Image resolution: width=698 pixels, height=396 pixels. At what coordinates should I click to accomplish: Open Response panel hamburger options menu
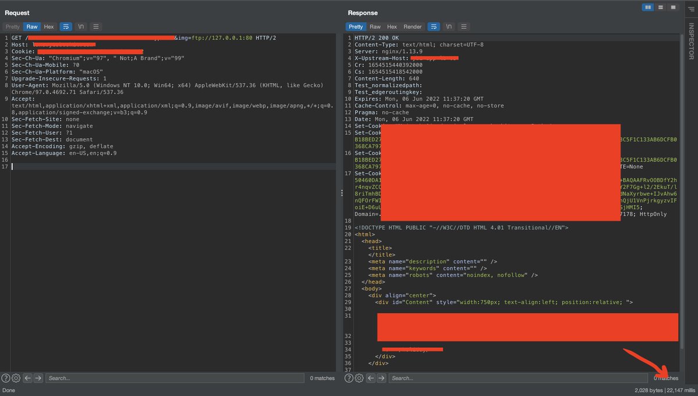(x=464, y=27)
